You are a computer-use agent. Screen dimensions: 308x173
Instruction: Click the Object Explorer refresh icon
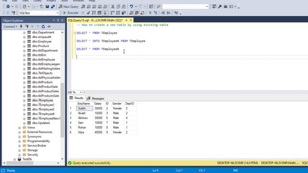coord(43,26)
